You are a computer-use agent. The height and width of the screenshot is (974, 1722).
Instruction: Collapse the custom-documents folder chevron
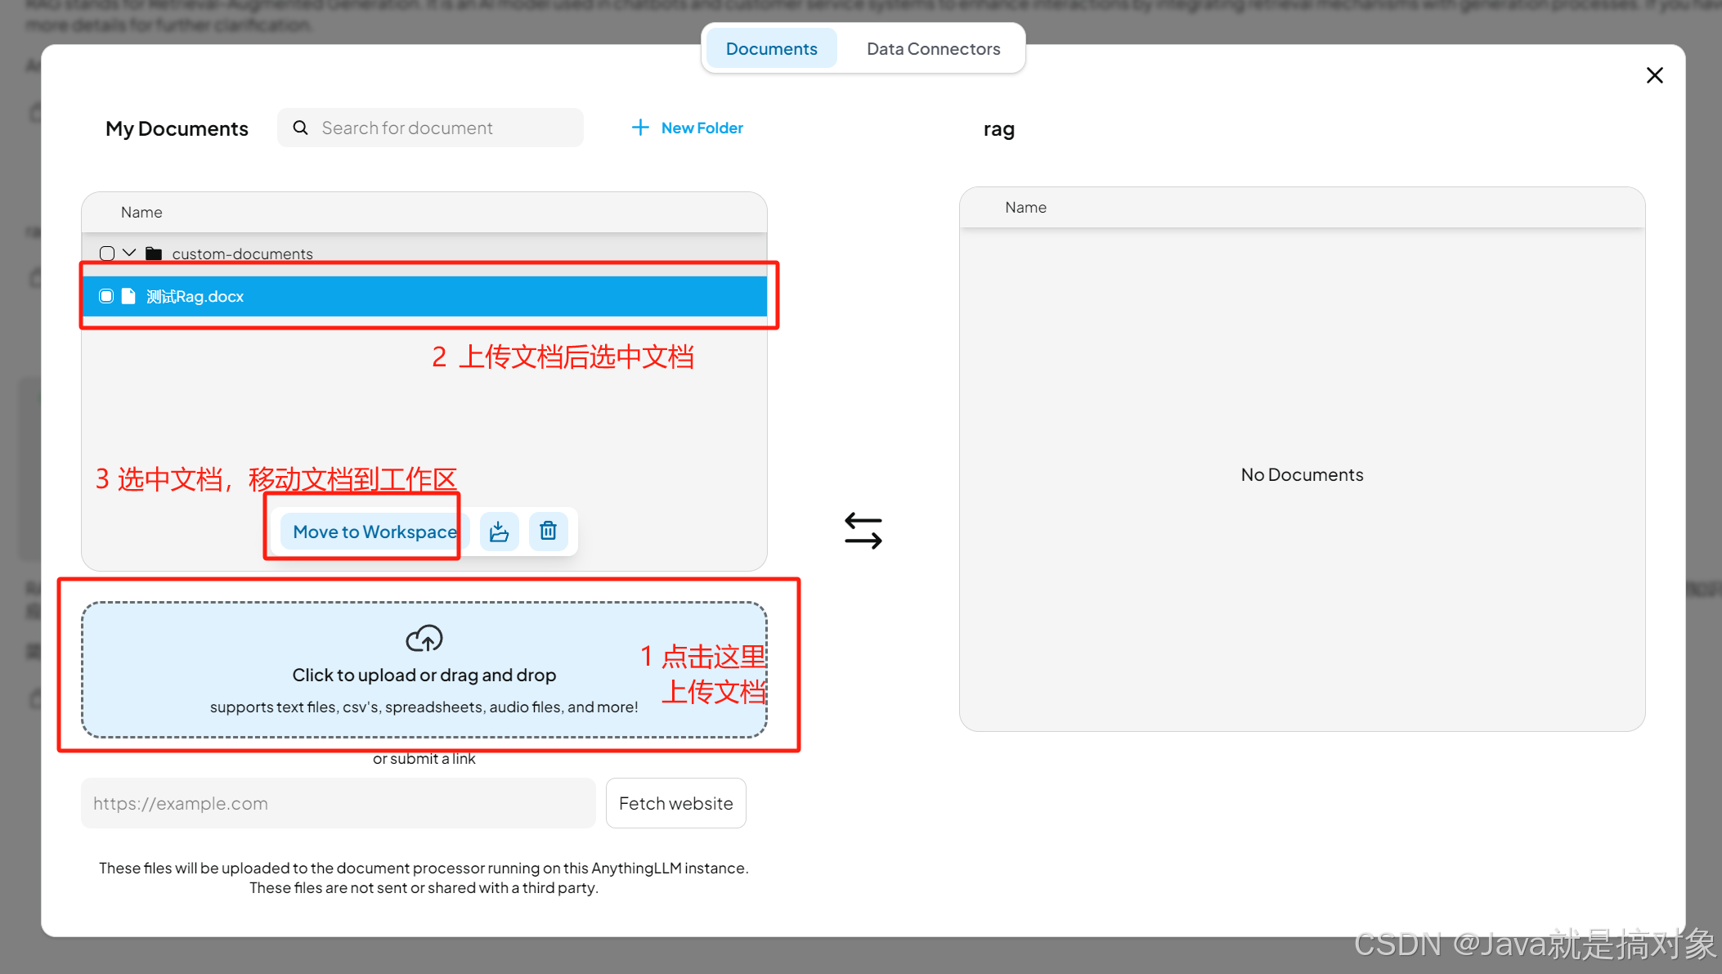point(129,253)
